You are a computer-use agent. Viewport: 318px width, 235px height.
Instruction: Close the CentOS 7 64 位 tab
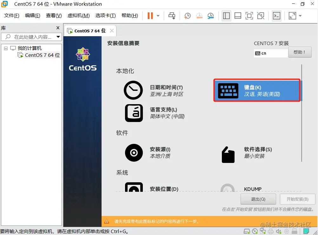pyautogui.click(x=112, y=30)
